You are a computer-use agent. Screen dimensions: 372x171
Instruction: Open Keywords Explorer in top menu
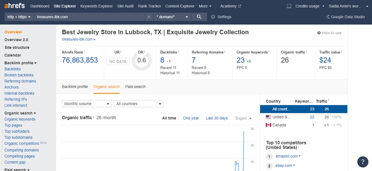point(97,6)
